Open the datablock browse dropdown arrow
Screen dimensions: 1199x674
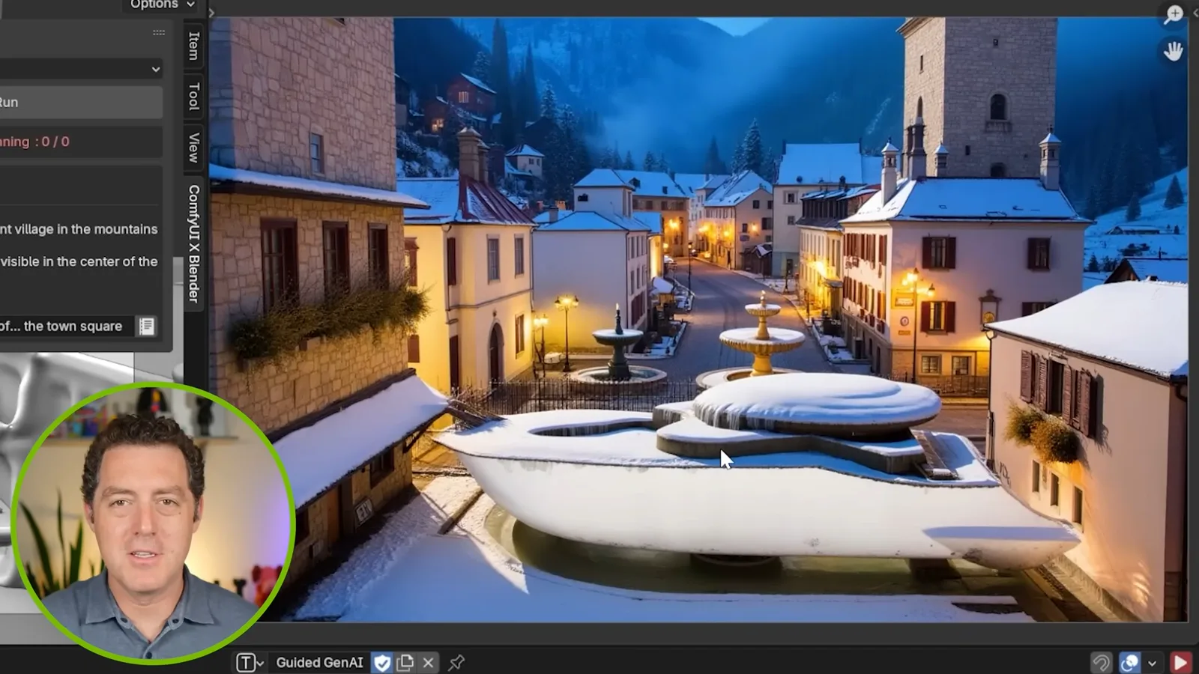click(260, 664)
